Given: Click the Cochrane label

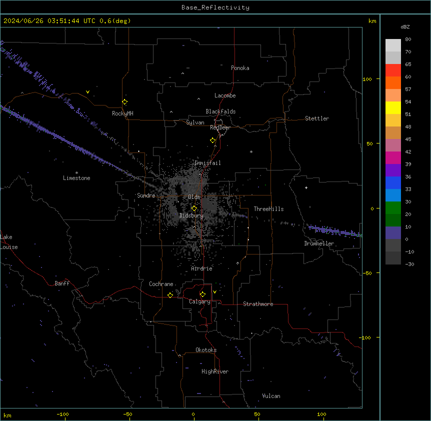Looking at the screenshot, I should coord(161,284).
